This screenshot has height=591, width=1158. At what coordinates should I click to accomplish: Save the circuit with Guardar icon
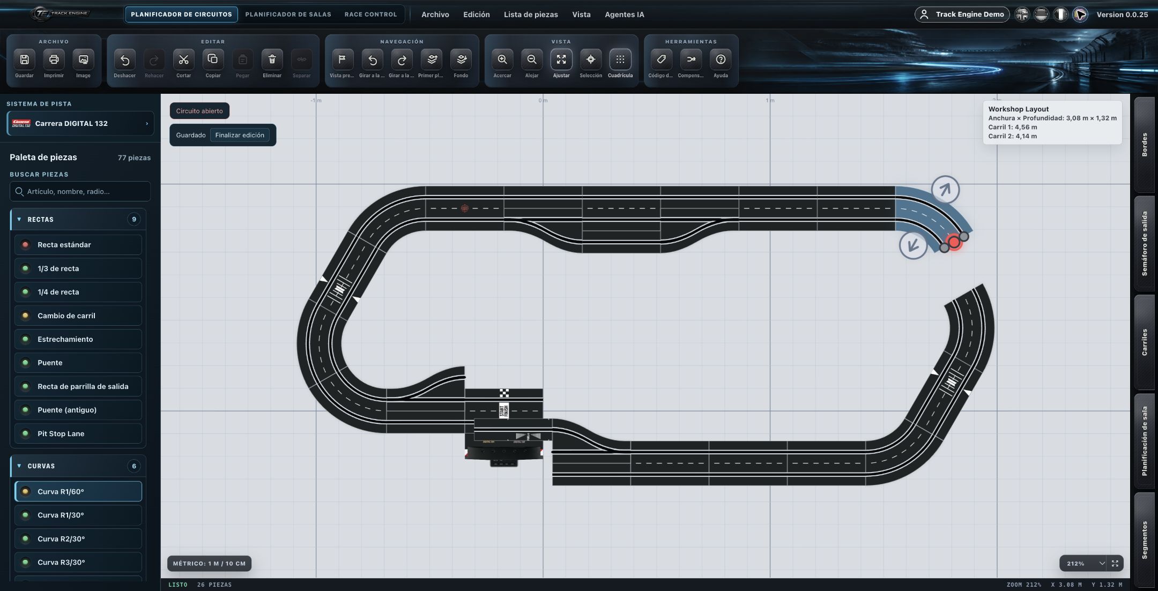24,59
